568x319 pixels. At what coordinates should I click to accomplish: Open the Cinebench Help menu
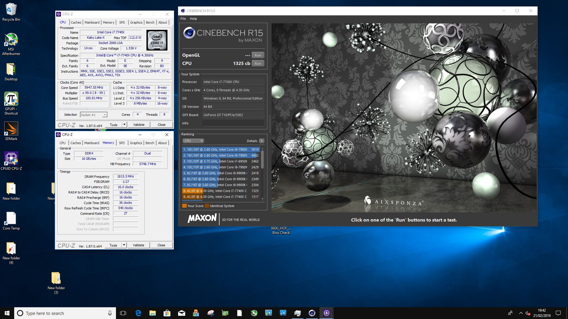pos(193,19)
